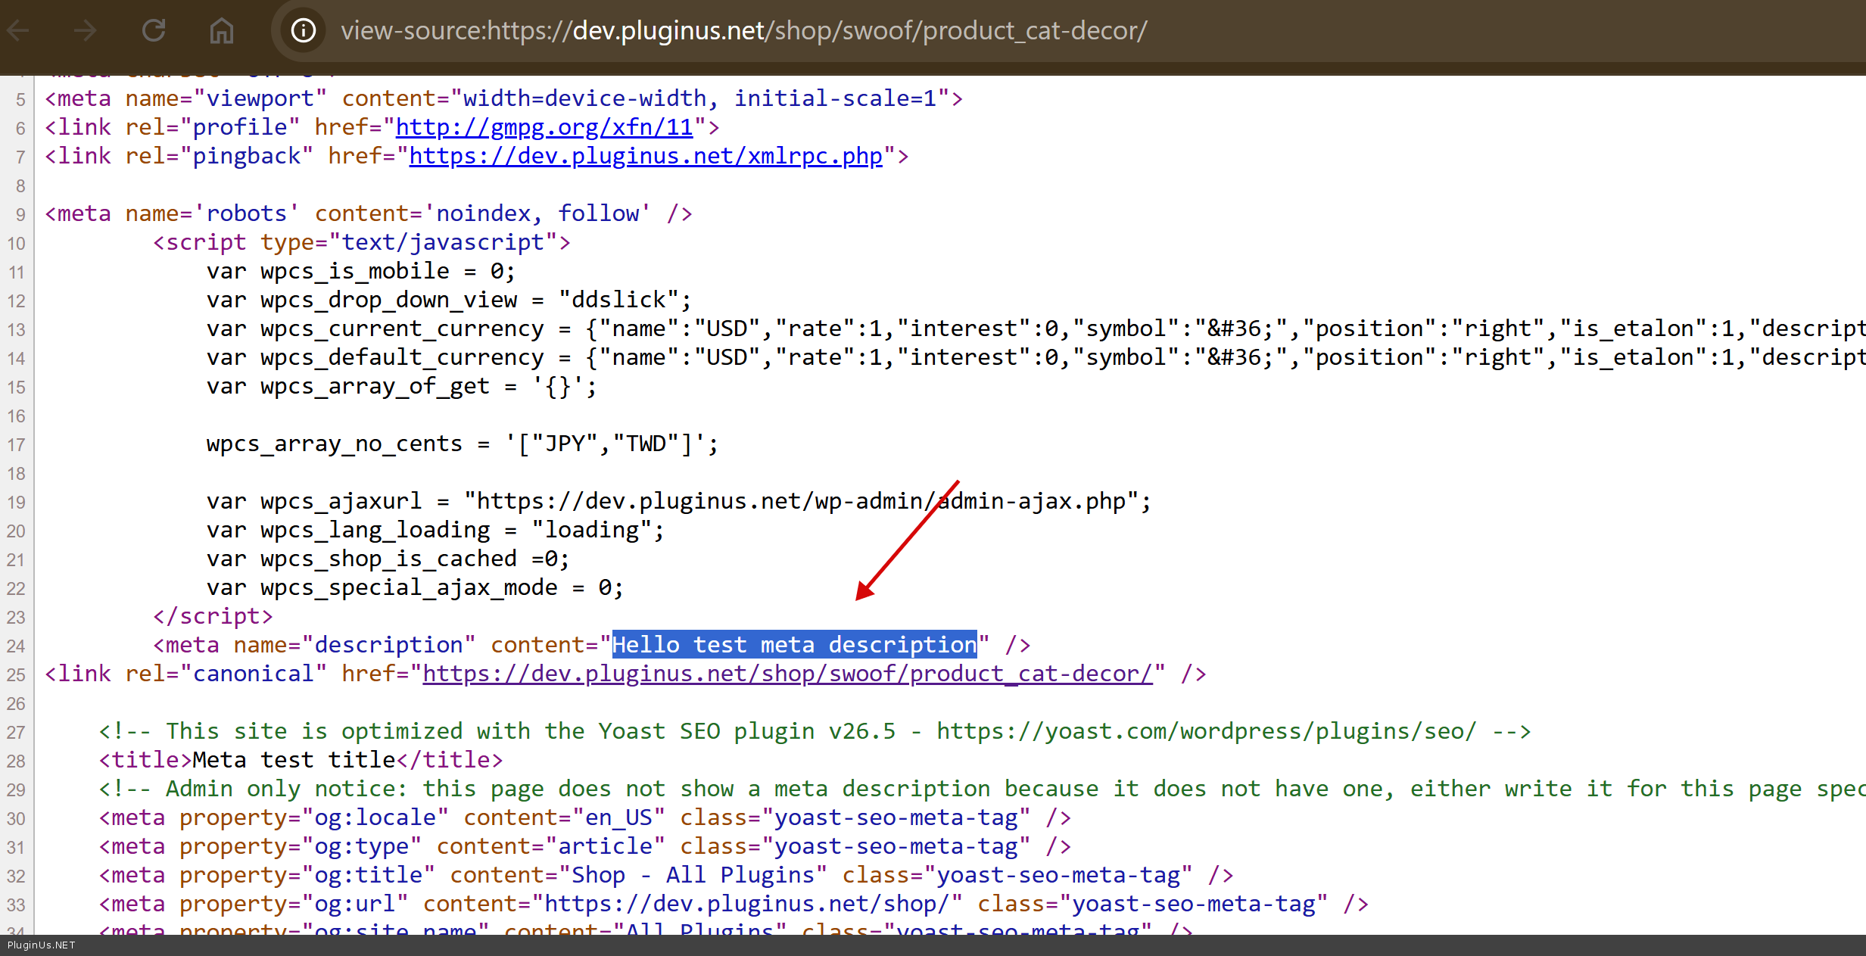Click the og:url meta tag line
Viewport: 1866px width, 956px height.
(733, 904)
